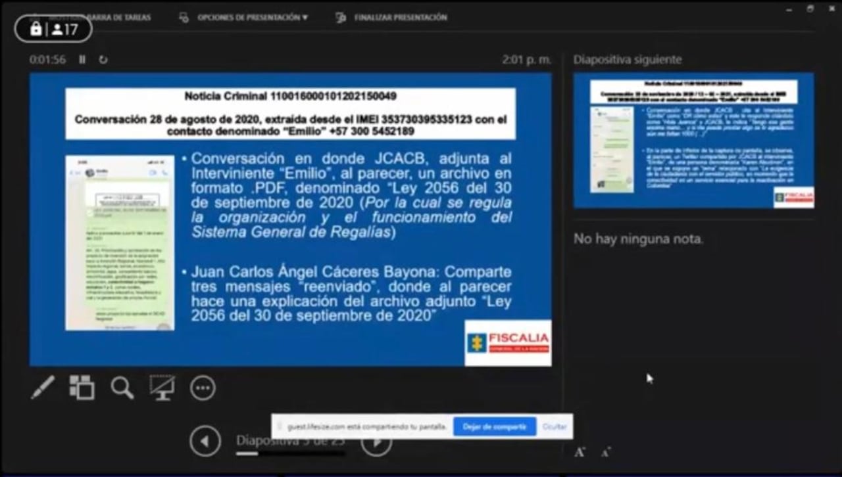The image size is (842, 477).
Task: Open more slideshow options via ellipsis icon
Action: (x=203, y=388)
